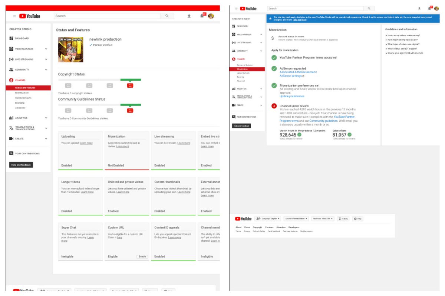The image size is (445, 296).
Task: Expand Video Manager chevron in left window
Action: (x=46, y=49)
